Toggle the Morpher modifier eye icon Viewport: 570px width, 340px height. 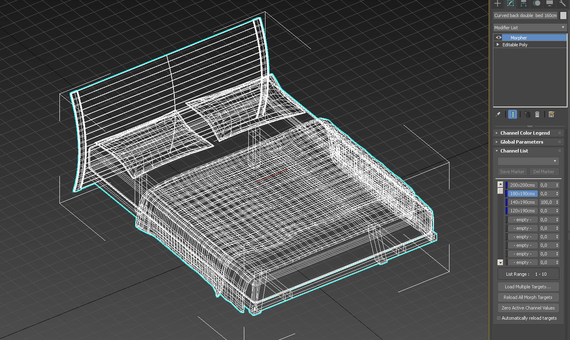tap(498, 37)
